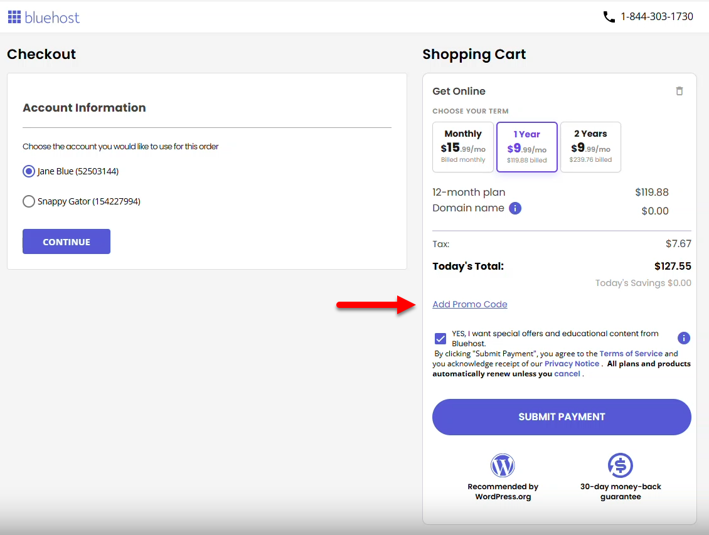
Task: Click the Domain name label
Action: coord(468,208)
